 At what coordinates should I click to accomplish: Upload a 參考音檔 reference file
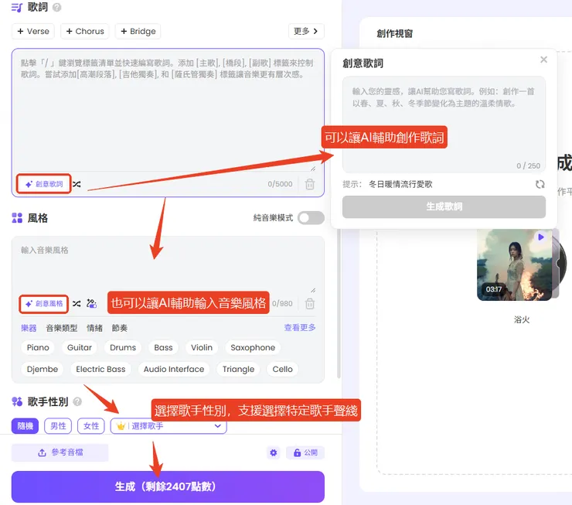pyautogui.click(x=60, y=452)
